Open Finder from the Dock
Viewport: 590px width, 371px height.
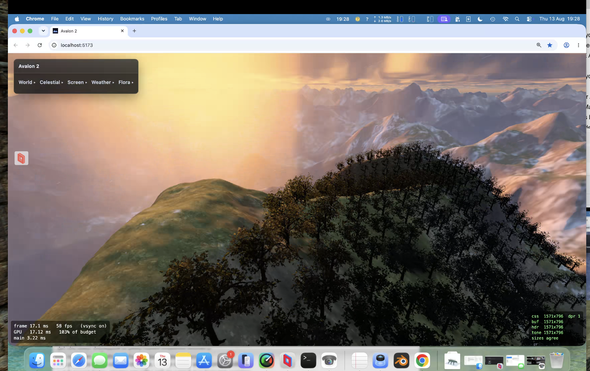point(37,361)
